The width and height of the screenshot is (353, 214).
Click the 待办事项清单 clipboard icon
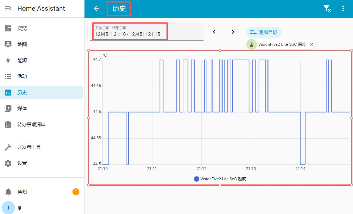pos(8,125)
